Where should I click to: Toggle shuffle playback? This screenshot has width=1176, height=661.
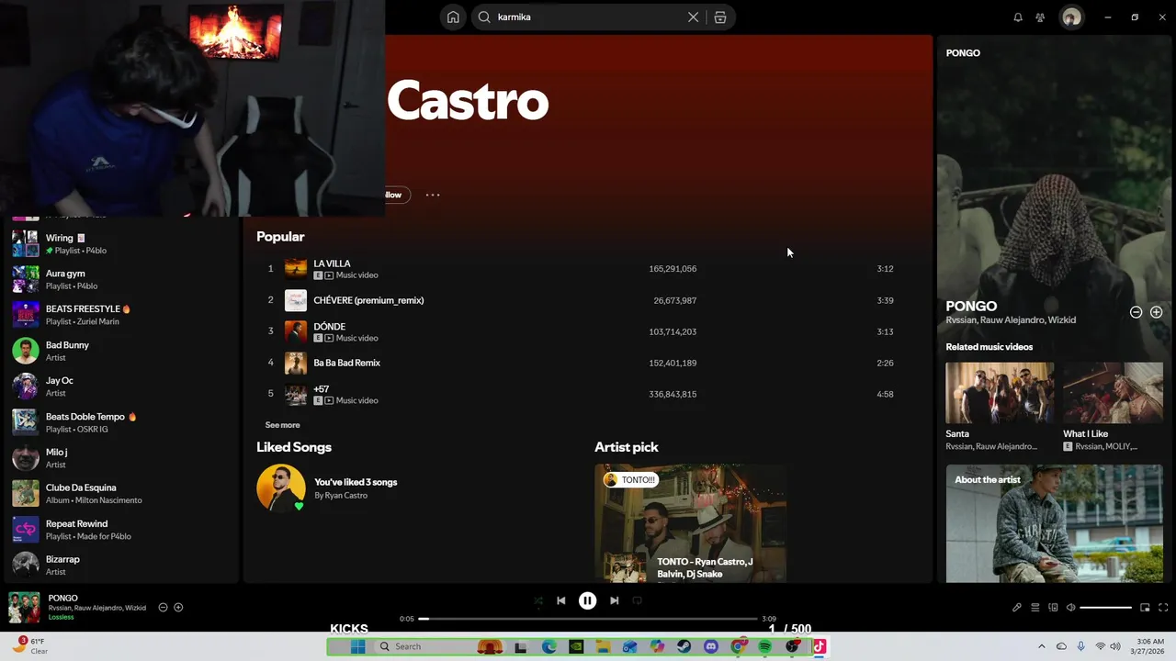tap(538, 600)
